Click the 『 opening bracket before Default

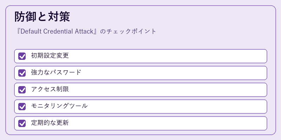pos(18,31)
